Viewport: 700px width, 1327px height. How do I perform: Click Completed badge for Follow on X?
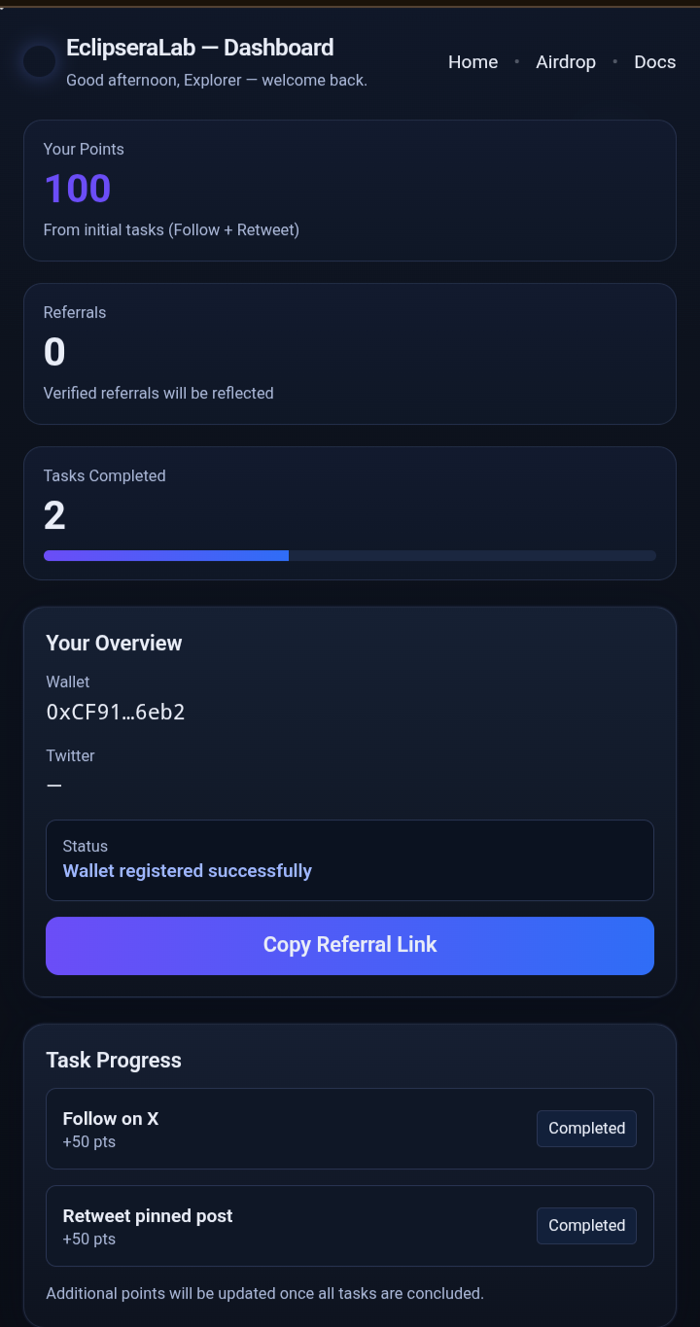tap(586, 1129)
